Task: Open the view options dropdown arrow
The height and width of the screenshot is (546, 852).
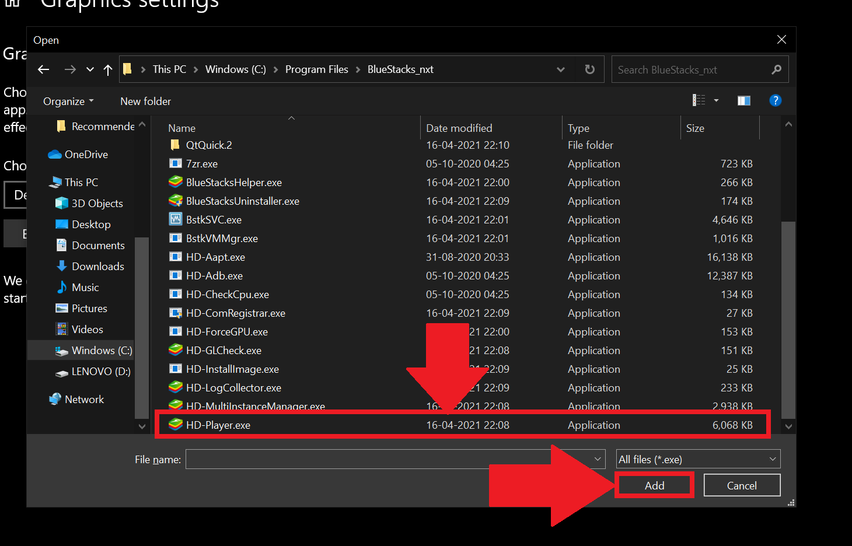Action: pyautogui.click(x=716, y=100)
